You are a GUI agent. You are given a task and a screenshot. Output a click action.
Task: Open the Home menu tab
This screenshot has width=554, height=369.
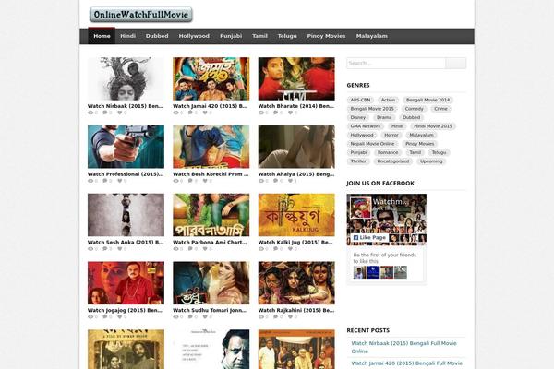coord(102,36)
